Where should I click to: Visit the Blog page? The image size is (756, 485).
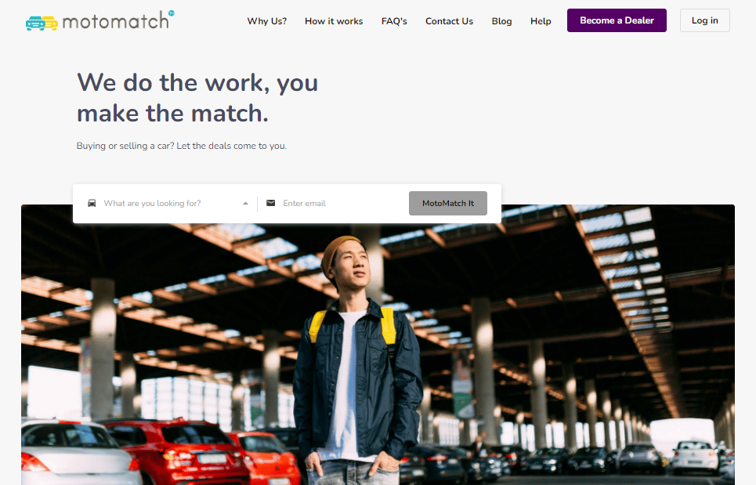click(x=501, y=21)
